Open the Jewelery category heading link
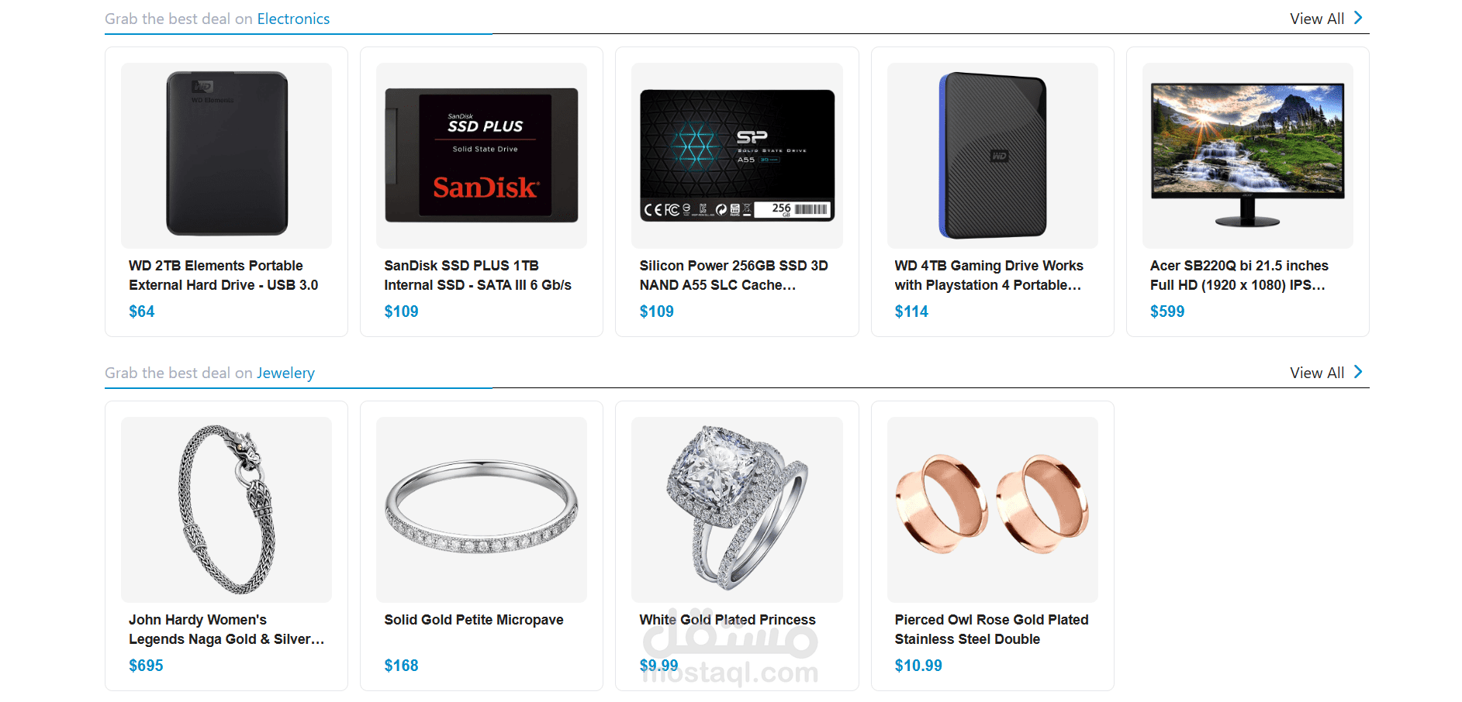 click(x=285, y=373)
